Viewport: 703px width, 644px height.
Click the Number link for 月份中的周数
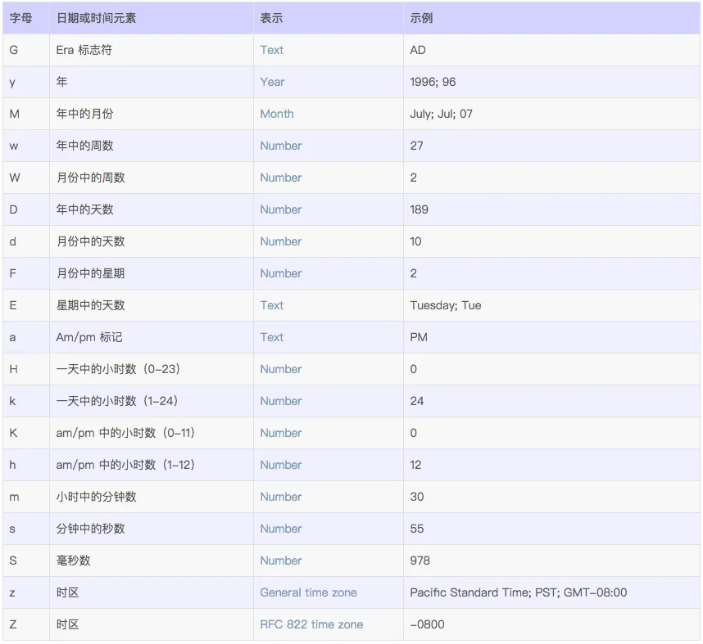coord(280,178)
